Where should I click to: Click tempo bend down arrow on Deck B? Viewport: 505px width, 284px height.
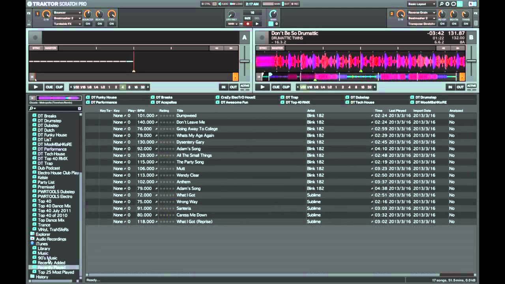(443, 48)
